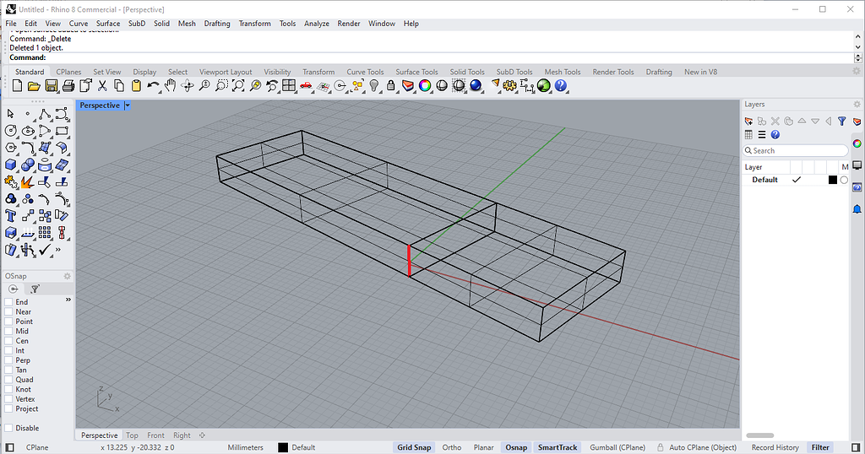
Task: Tick the Disable osnap checkbox
Action: (x=9, y=428)
